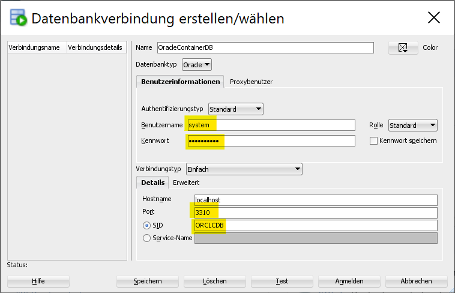The height and width of the screenshot is (293, 455).
Task: Focus the SID field showing ORCLCDB
Action: pyautogui.click(x=316, y=225)
